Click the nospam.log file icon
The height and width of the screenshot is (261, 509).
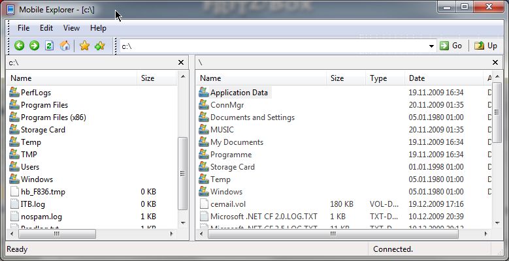pyautogui.click(x=14, y=216)
